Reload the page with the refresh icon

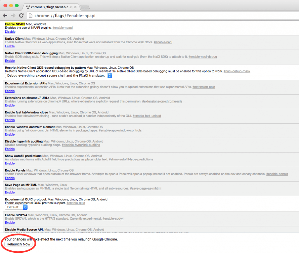(21, 15)
